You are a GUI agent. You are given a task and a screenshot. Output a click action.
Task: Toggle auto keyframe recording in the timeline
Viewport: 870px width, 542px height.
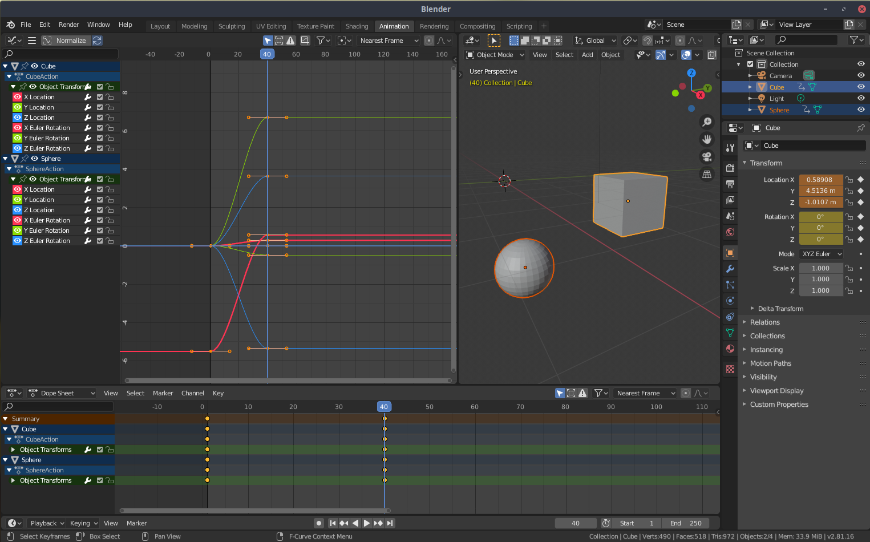pyautogui.click(x=318, y=523)
